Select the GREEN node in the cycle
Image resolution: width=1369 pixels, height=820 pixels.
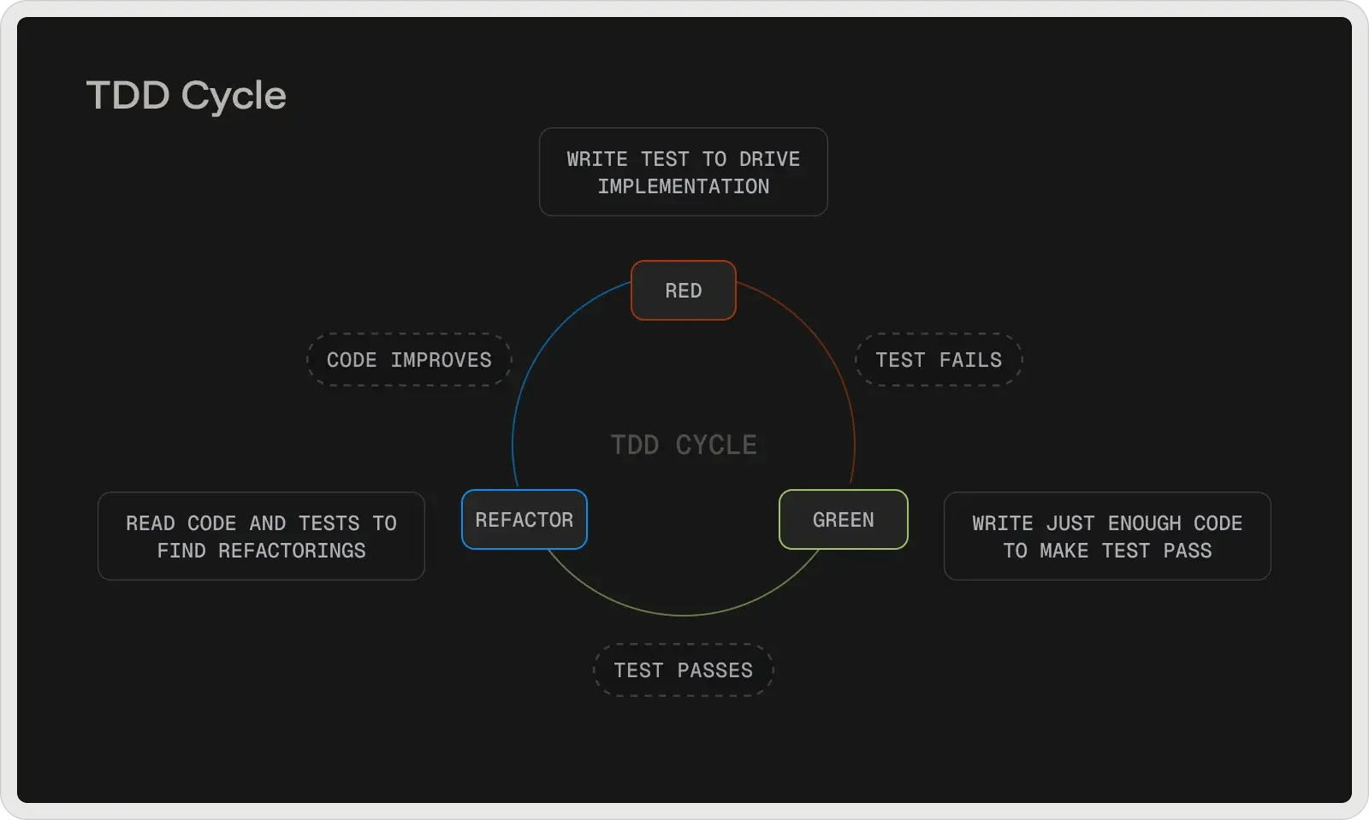tap(843, 519)
